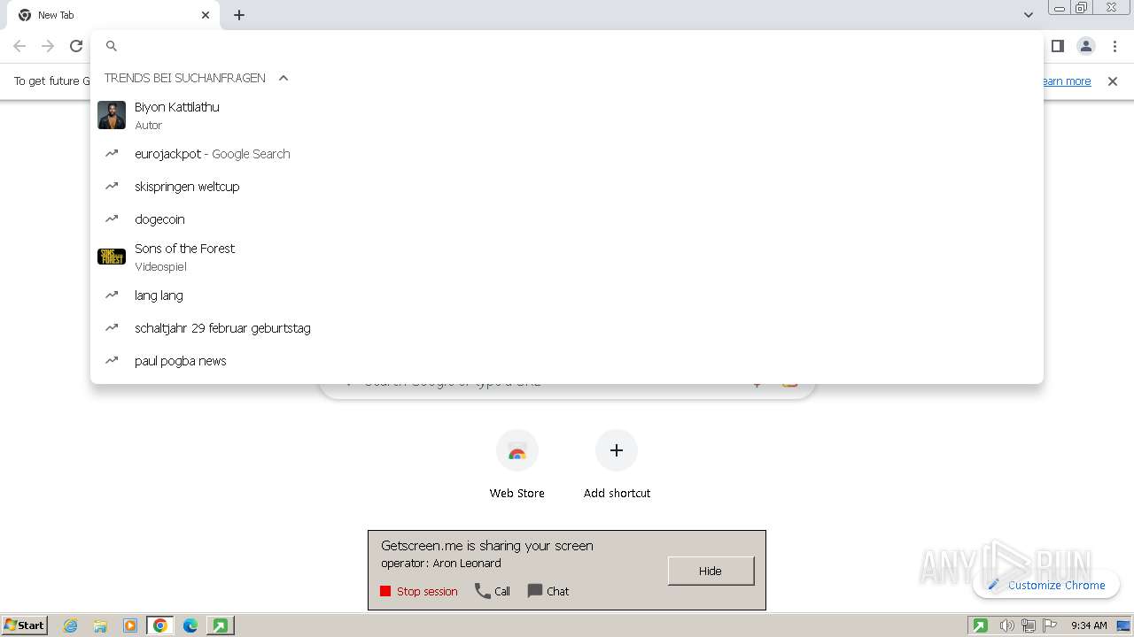Click the taskbar clock showing 9:34 AM
Screen dimensions: 1134x637
click(x=1089, y=625)
